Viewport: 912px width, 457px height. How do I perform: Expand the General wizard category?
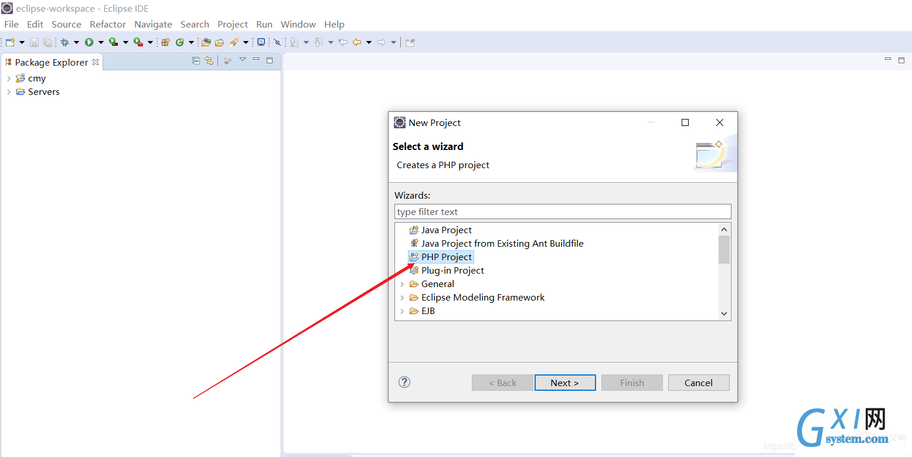402,284
